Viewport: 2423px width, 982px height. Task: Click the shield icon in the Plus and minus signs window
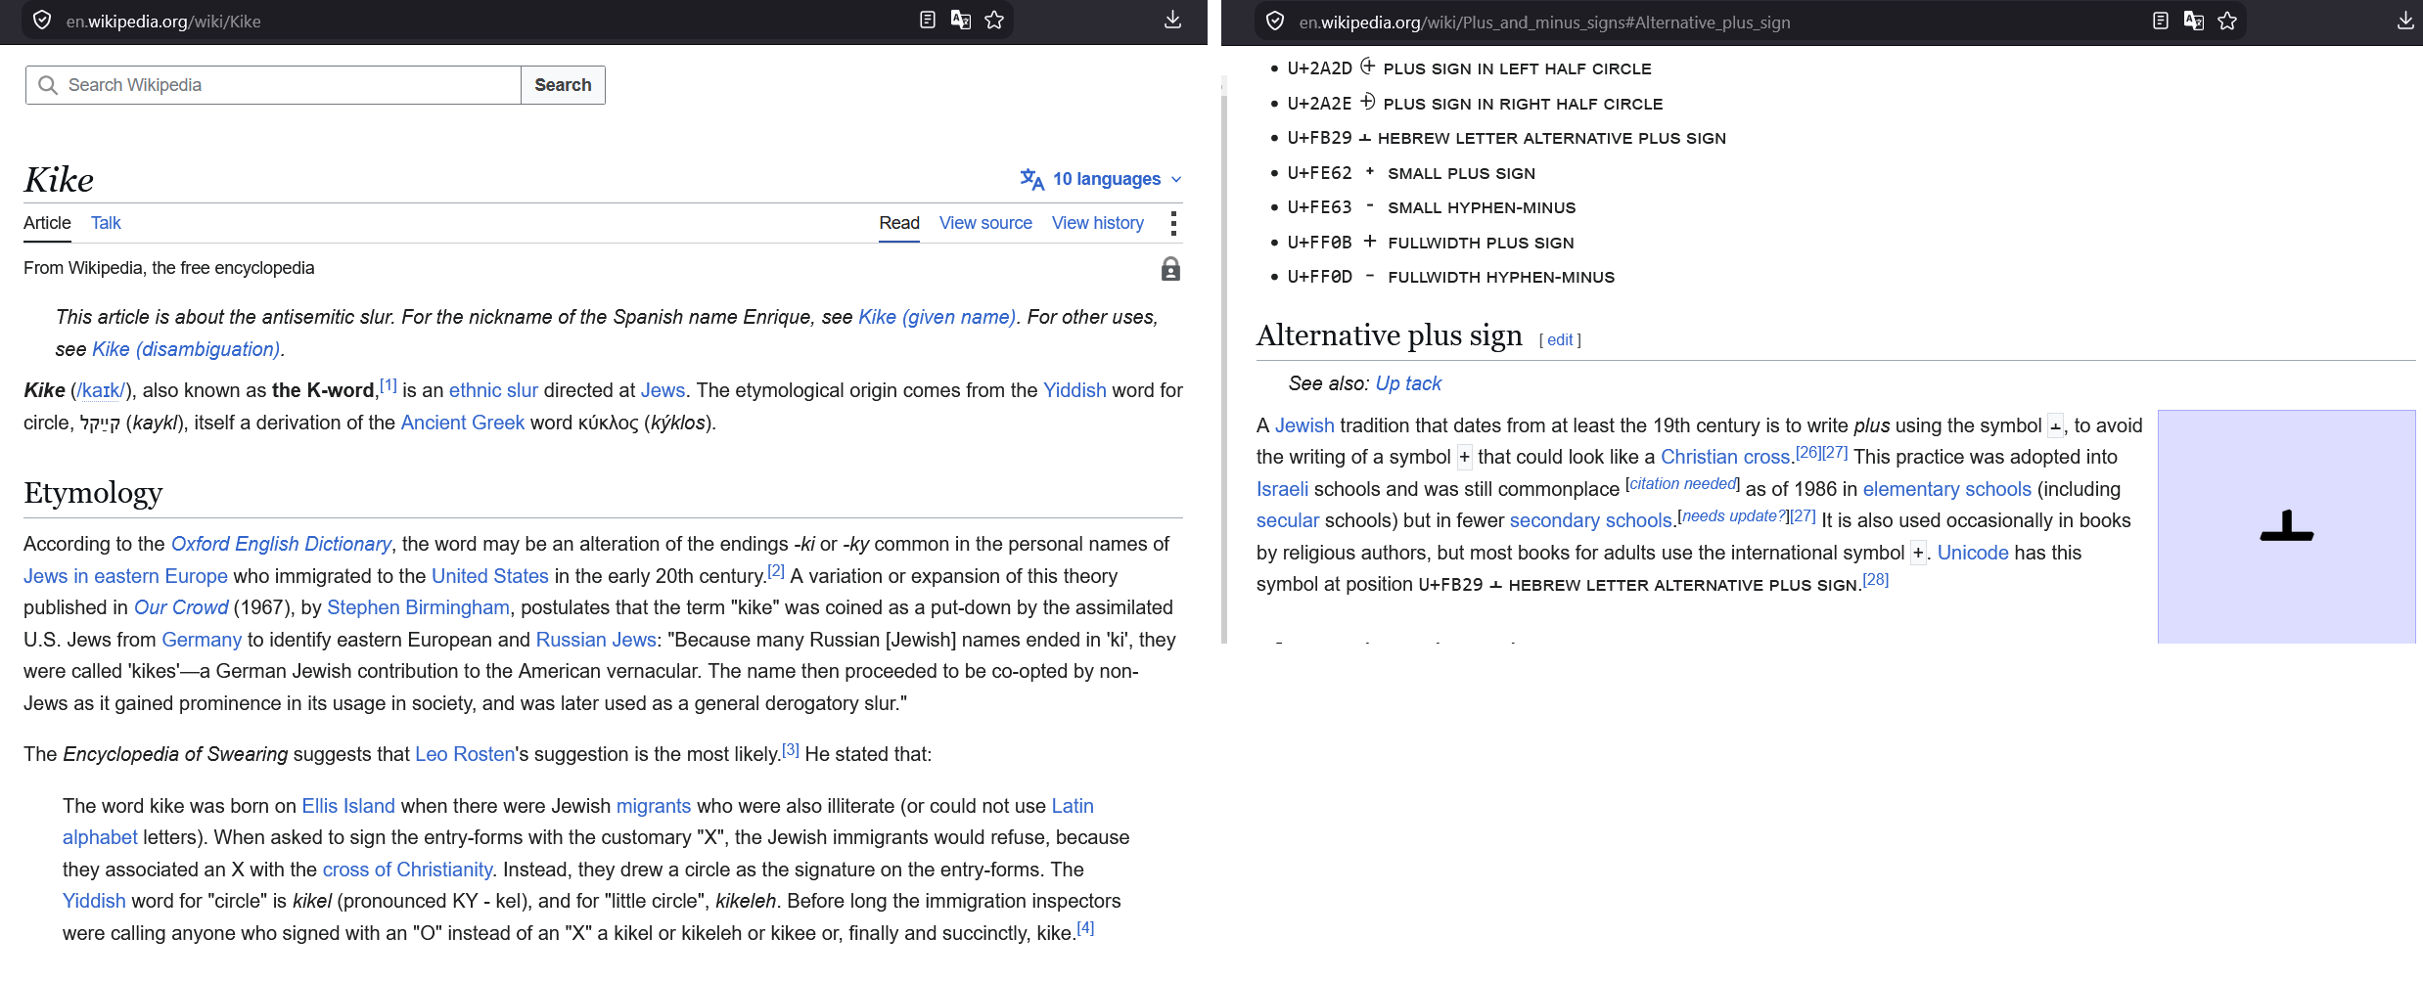pos(1275,22)
